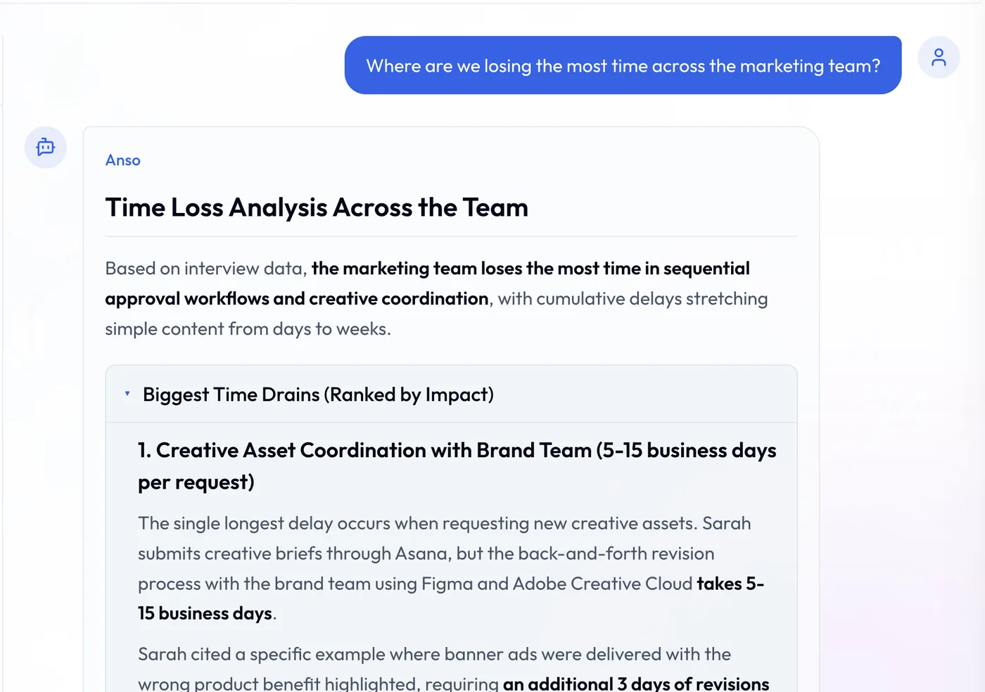Click the 'Time Loss Analysis Across the Team' heading

(x=317, y=207)
